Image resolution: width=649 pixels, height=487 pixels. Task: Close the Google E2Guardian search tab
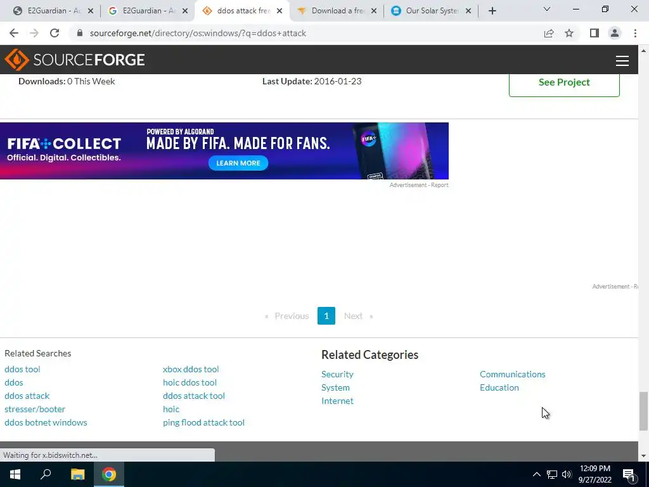[186, 11]
